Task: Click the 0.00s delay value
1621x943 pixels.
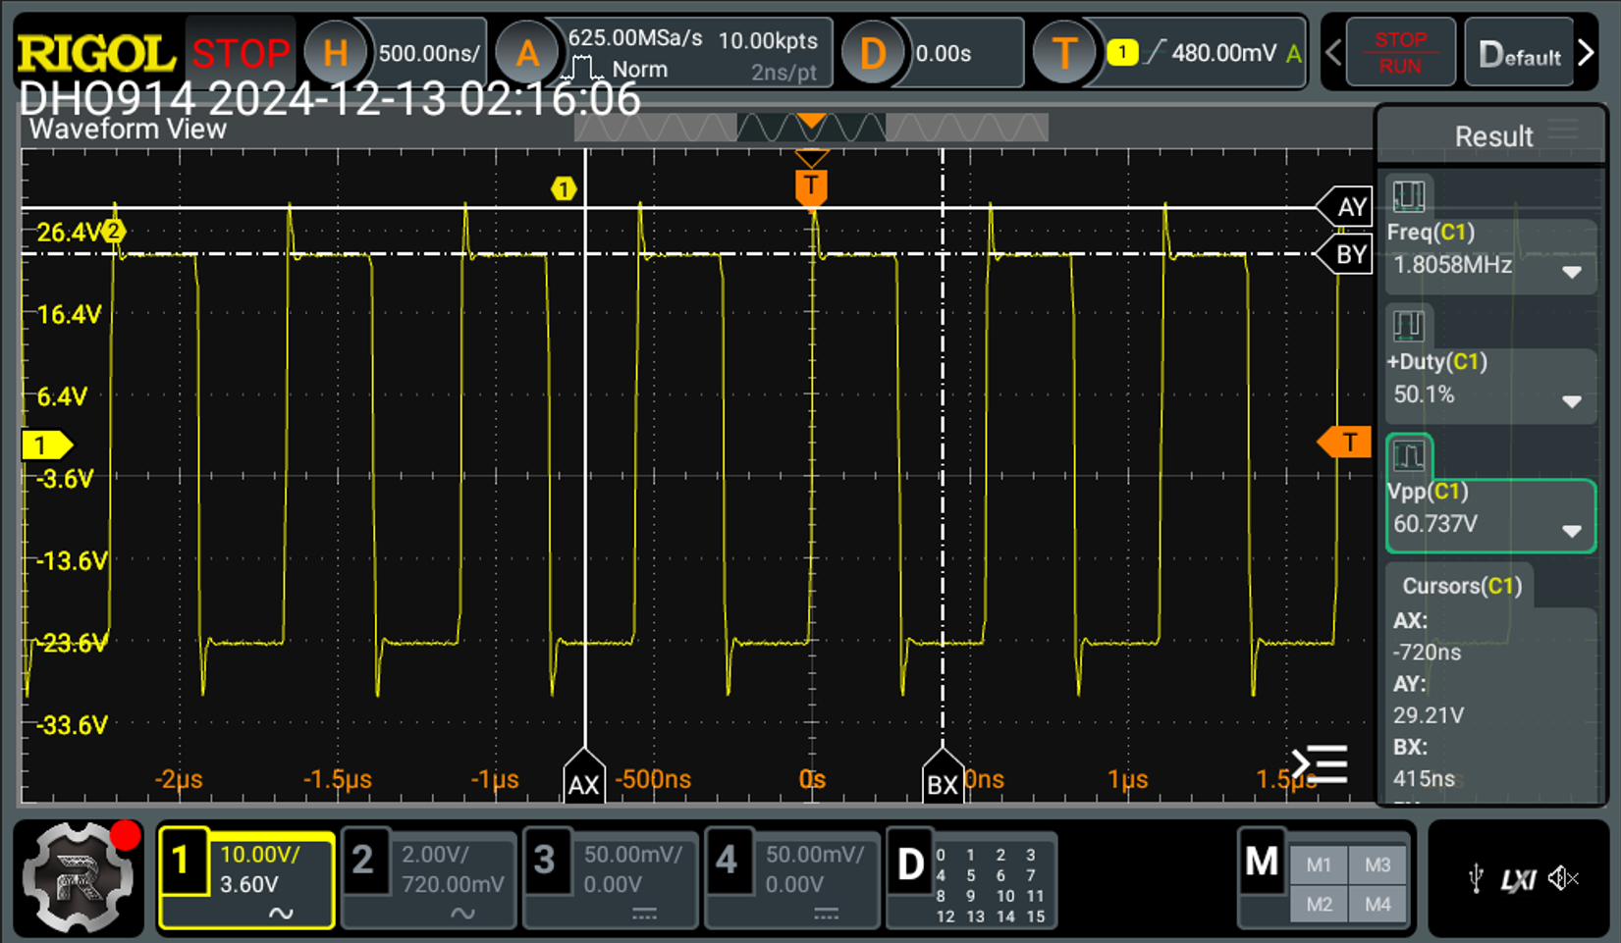Action: coord(944,53)
